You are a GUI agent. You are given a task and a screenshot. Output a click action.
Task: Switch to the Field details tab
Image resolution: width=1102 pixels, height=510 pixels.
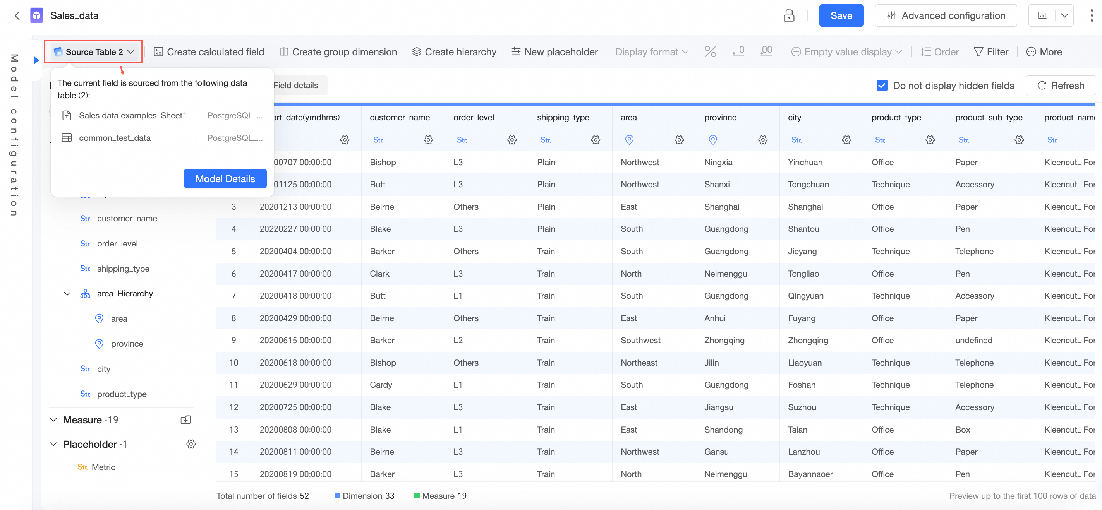[295, 86]
